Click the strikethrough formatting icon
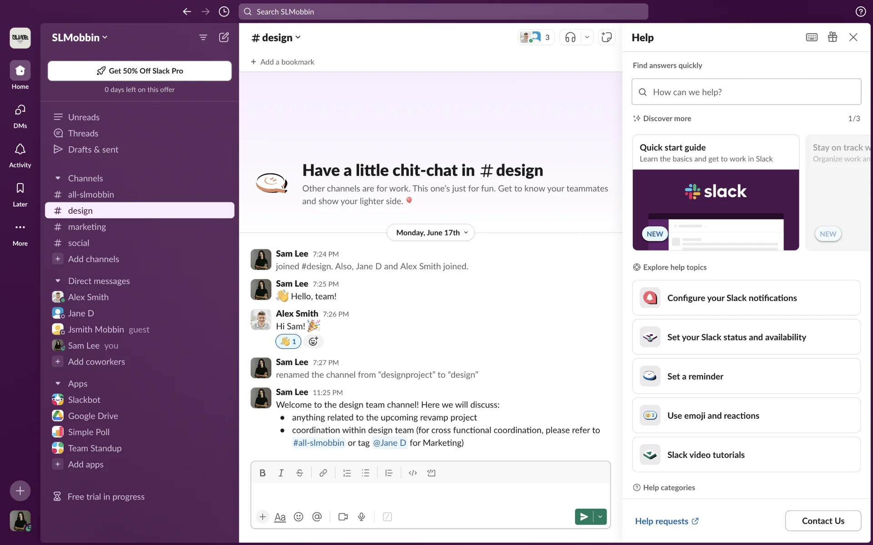Viewport: 873px width, 545px height. (x=299, y=473)
